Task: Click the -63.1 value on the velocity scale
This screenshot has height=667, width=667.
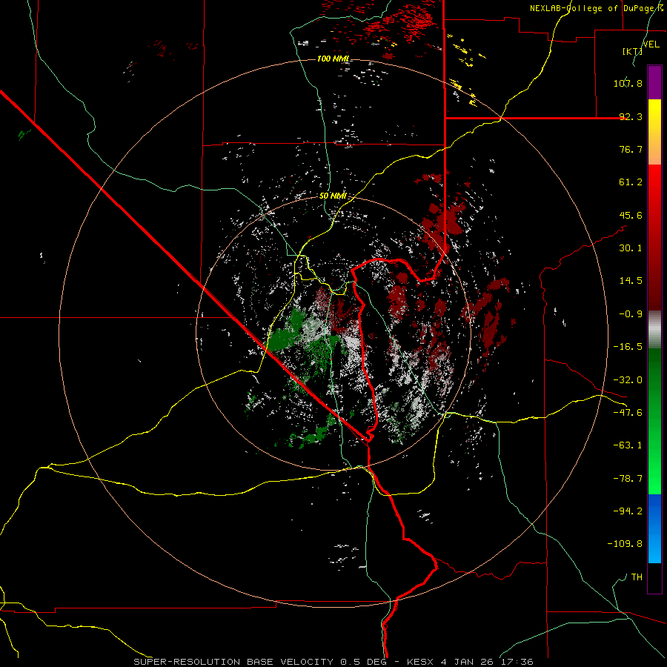Action: click(628, 445)
